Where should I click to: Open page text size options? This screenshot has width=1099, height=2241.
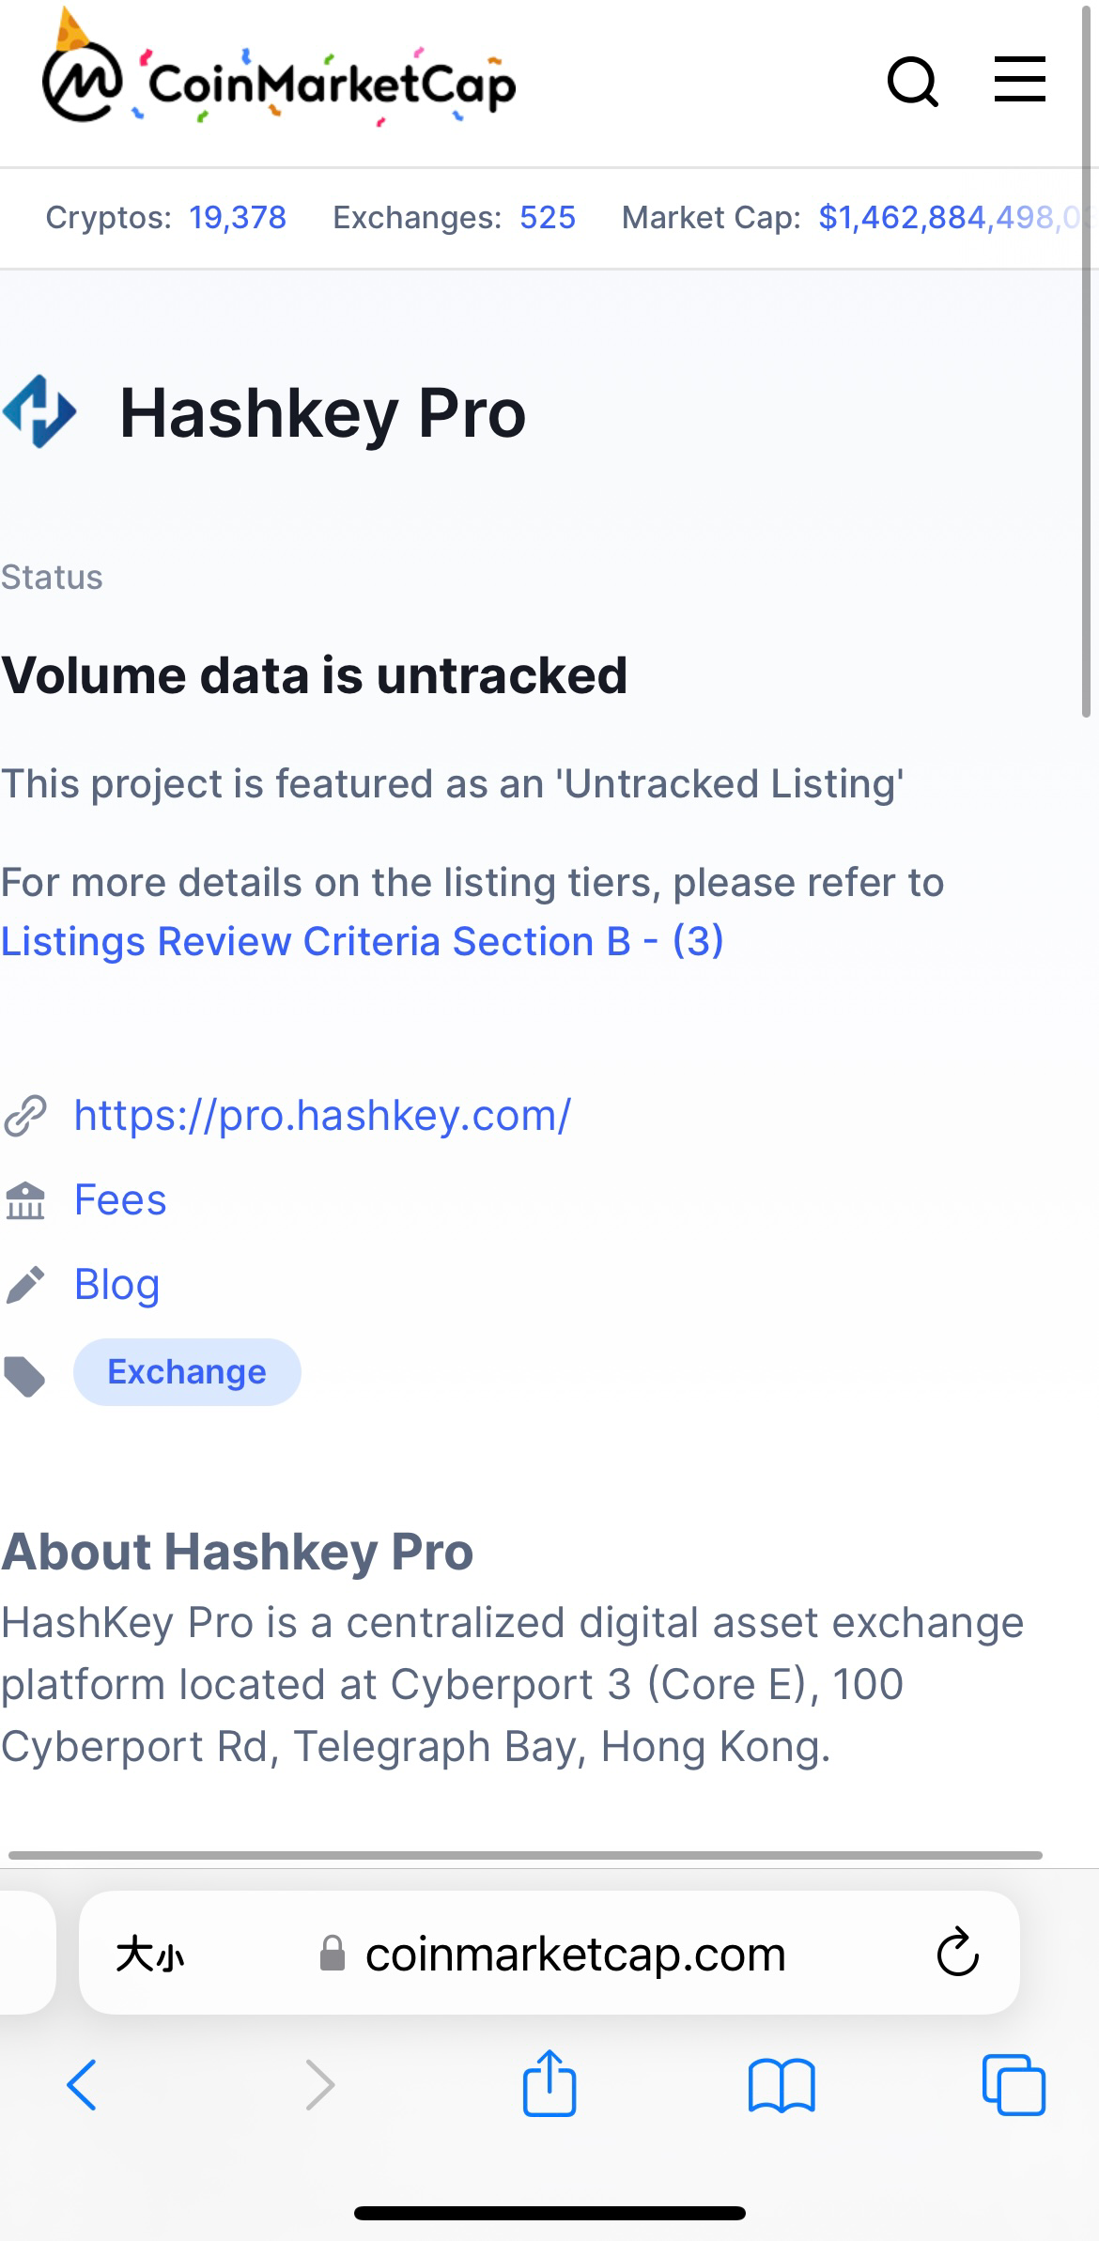[150, 1955]
